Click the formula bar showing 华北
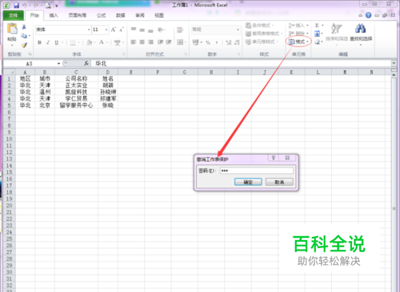400x292 pixels. pyautogui.click(x=242, y=63)
